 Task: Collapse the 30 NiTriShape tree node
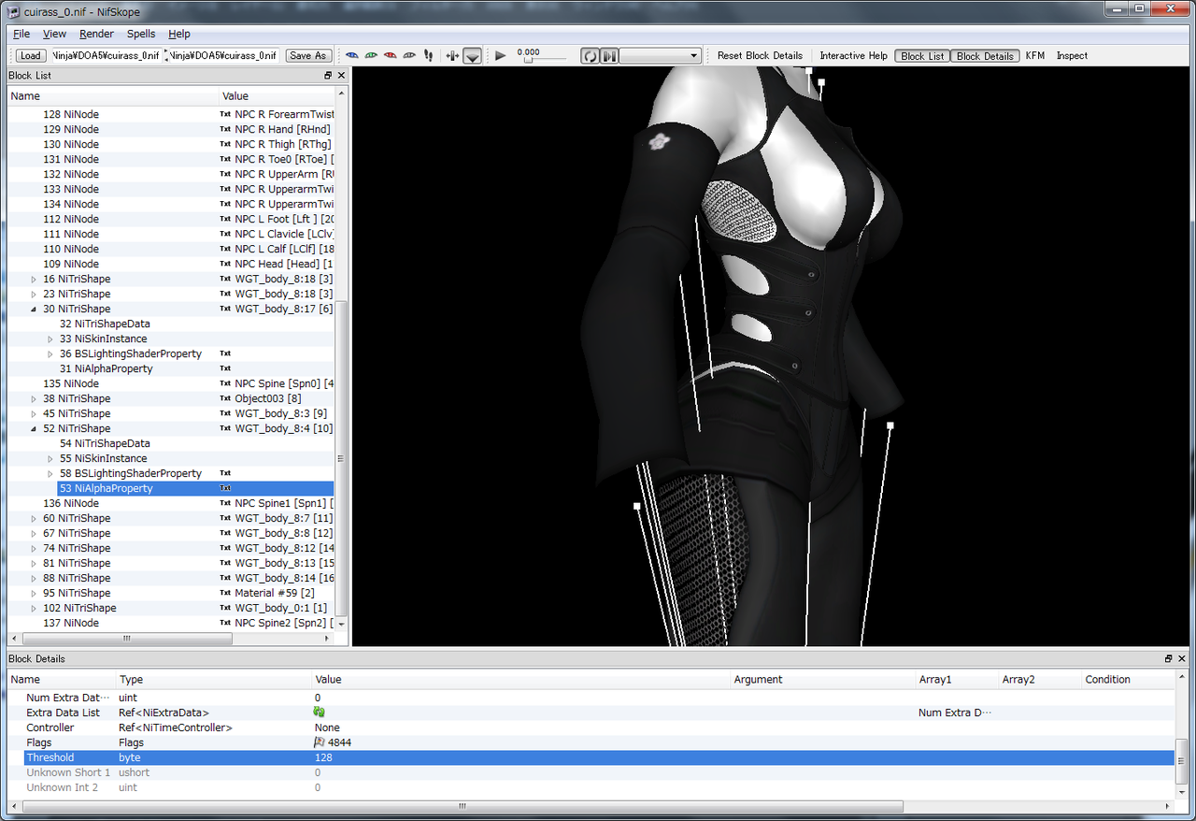[35, 309]
